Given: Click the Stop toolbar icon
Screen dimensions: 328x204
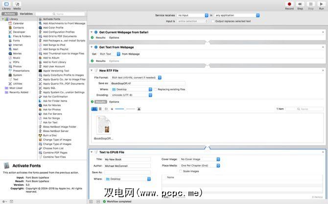Looking at the screenshot, I should [x=311, y=4].
